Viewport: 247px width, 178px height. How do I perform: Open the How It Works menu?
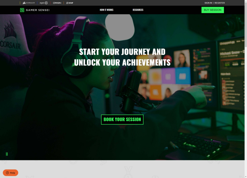(107, 10)
